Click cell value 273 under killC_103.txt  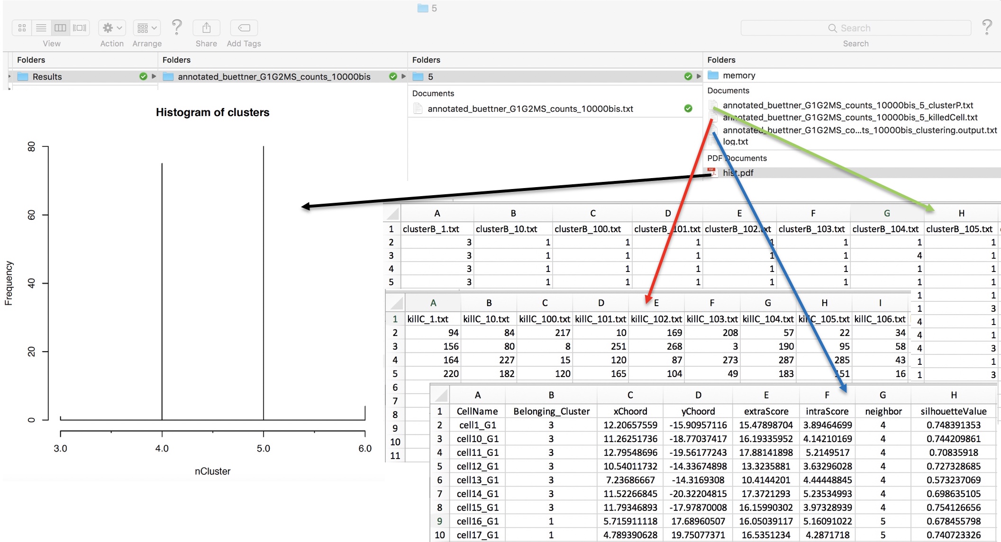pos(712,360)
